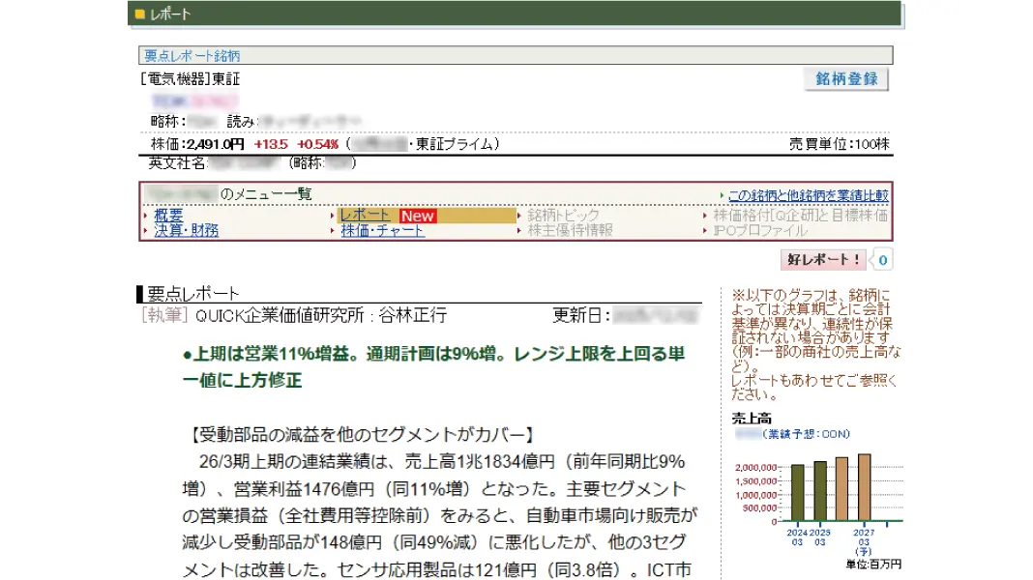The width and height of the screenshot is (1033, 580).
Task: Click the arrow icon before 業績比較 link
Action: (x=723, y=195)
